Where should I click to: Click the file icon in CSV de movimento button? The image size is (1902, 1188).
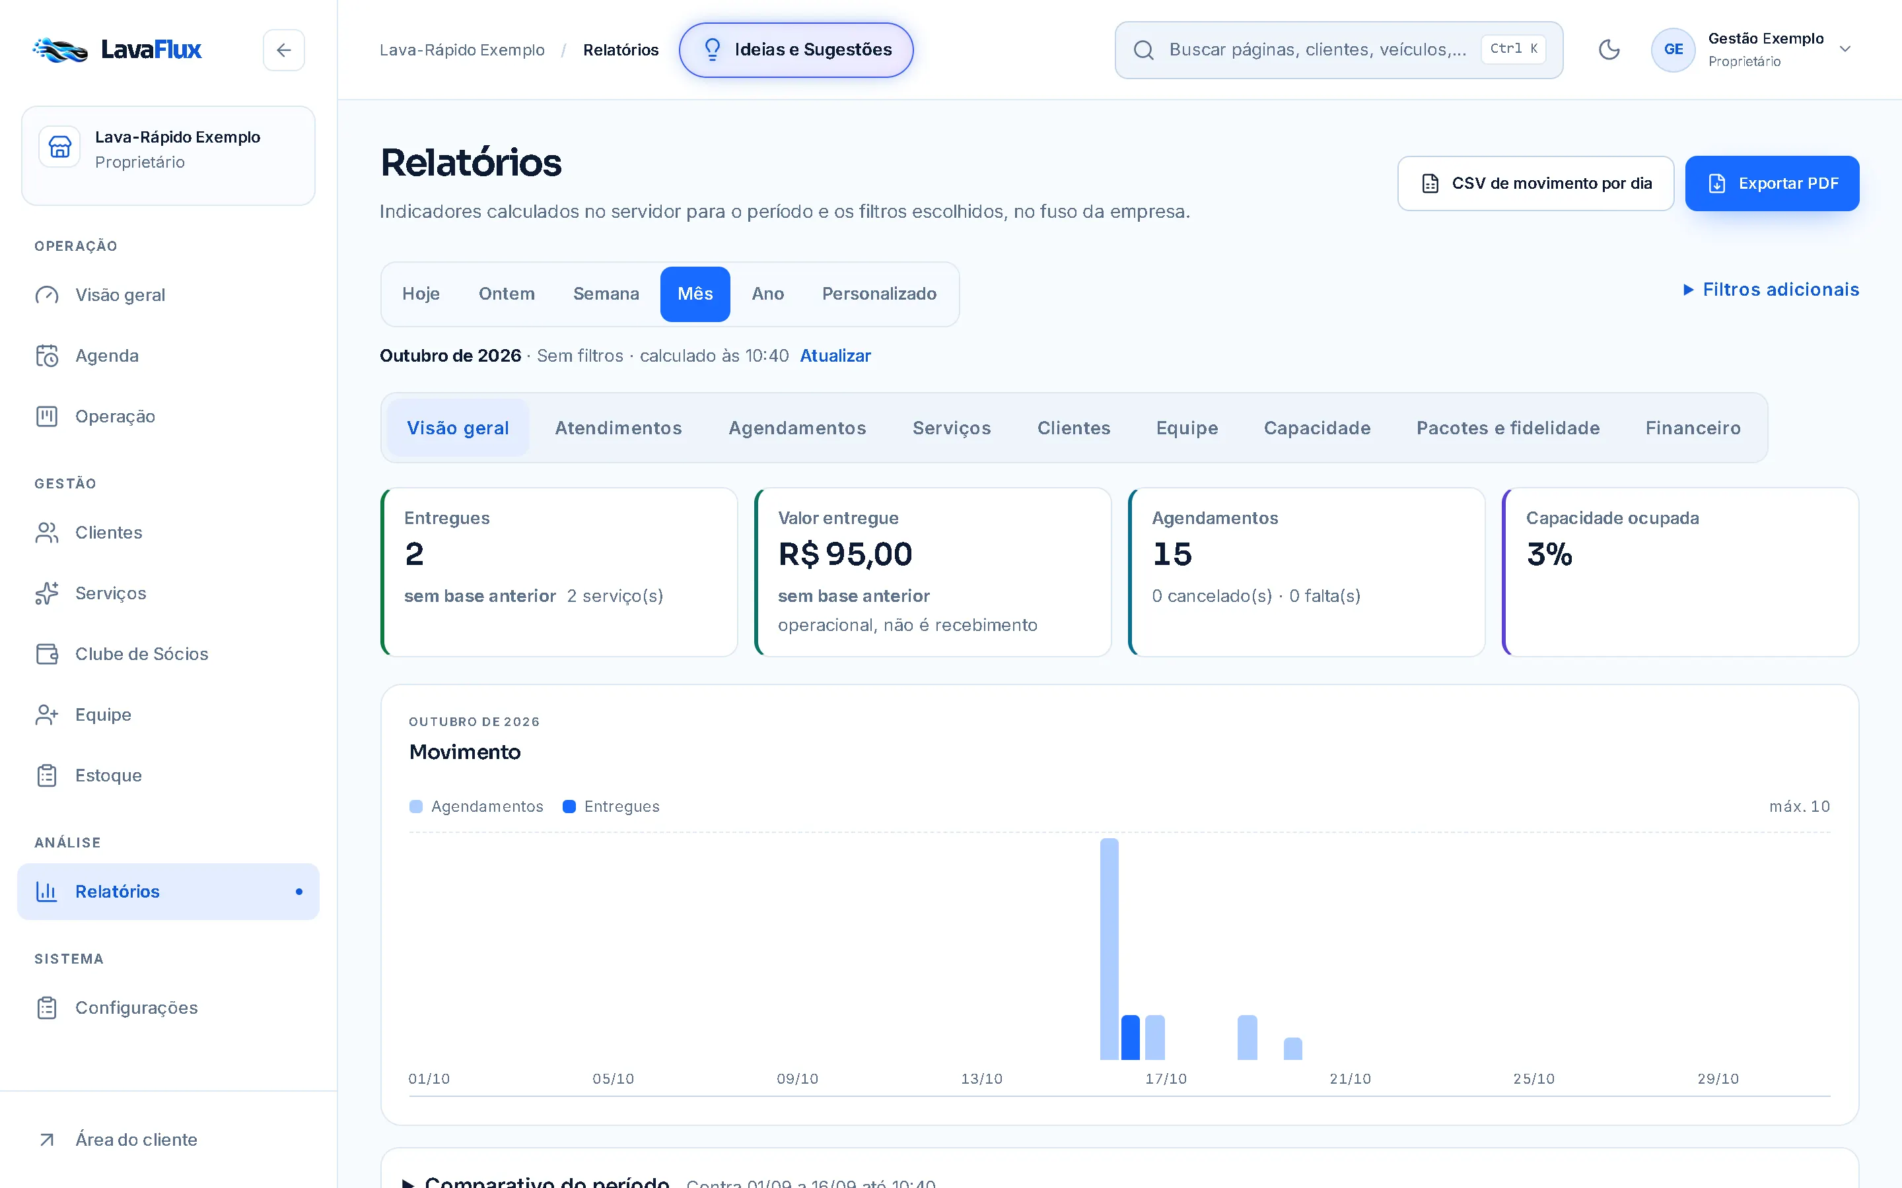click(1430, 184)
